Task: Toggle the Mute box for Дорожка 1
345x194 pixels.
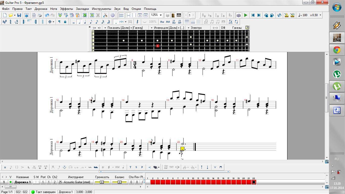Action: click(x=38, y=182)
